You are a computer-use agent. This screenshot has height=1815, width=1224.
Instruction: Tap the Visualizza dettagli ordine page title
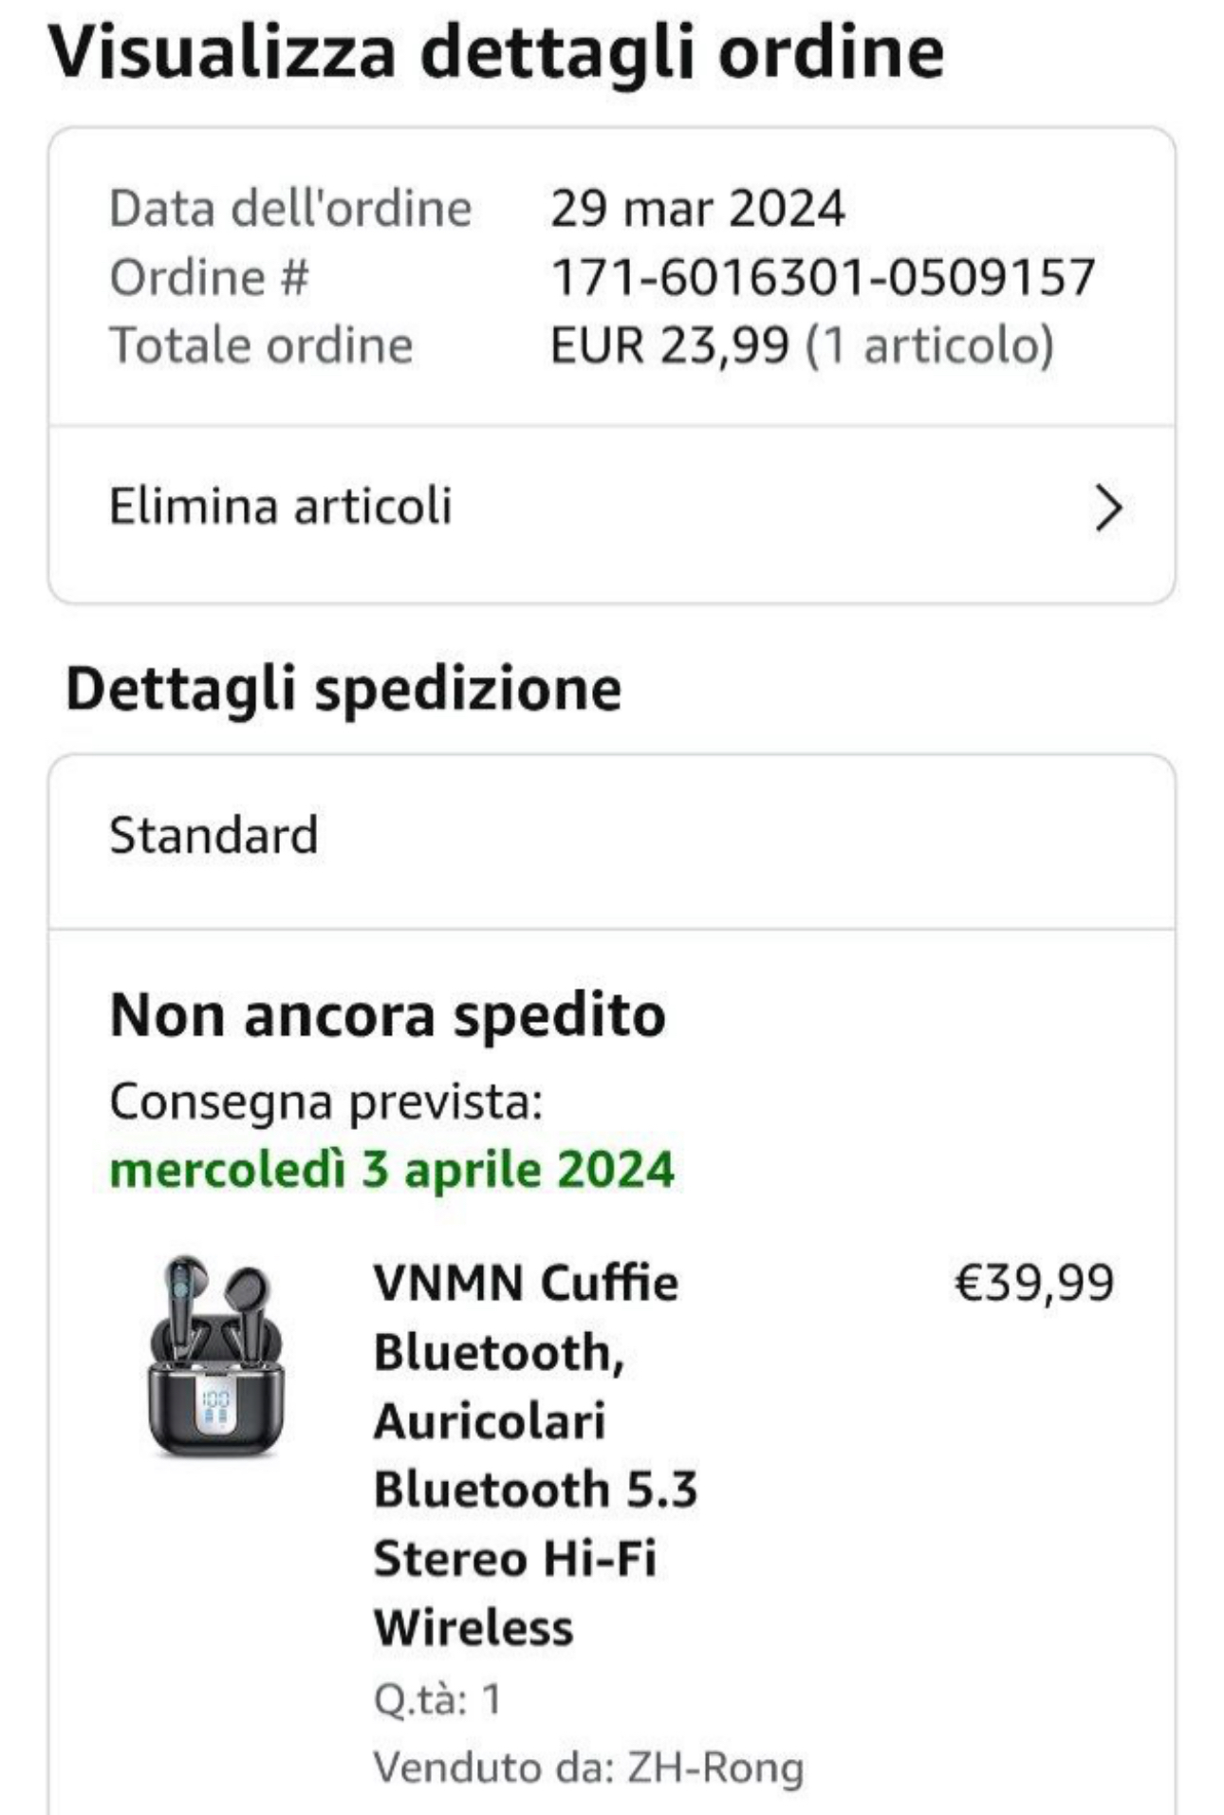pos(496,52)
